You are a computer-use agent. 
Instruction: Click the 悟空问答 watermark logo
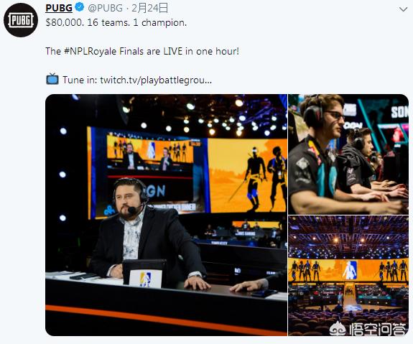367,328
